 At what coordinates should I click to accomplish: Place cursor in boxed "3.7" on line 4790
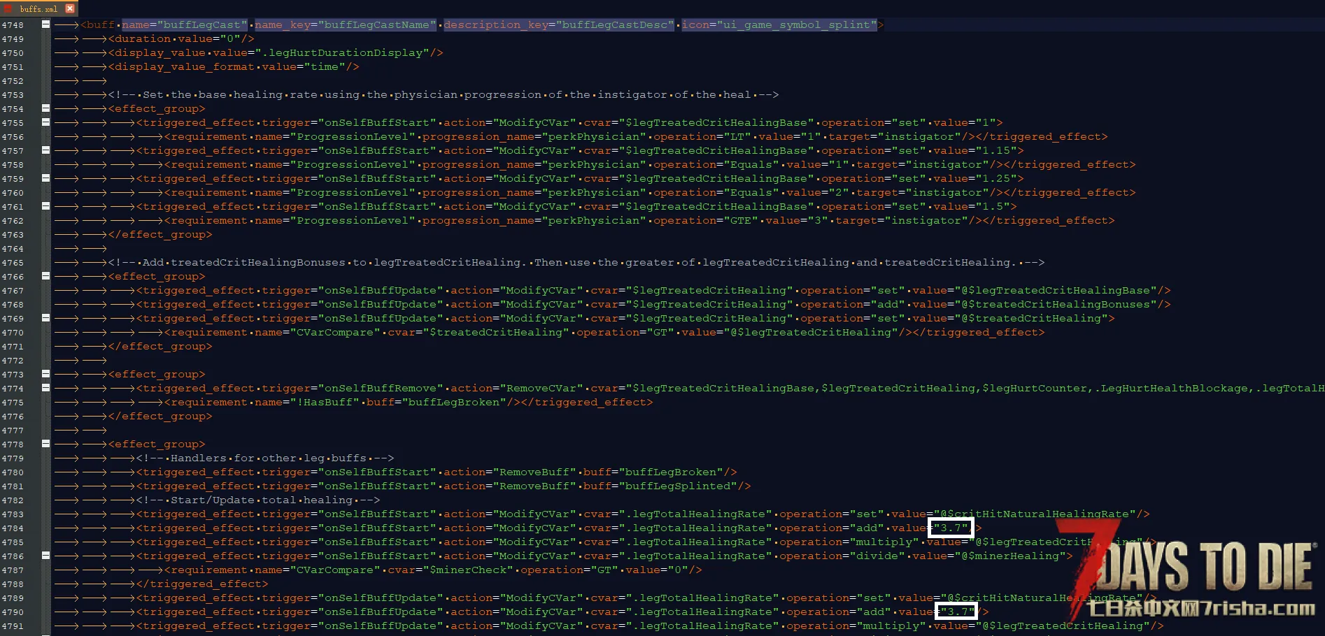[957, 612]
